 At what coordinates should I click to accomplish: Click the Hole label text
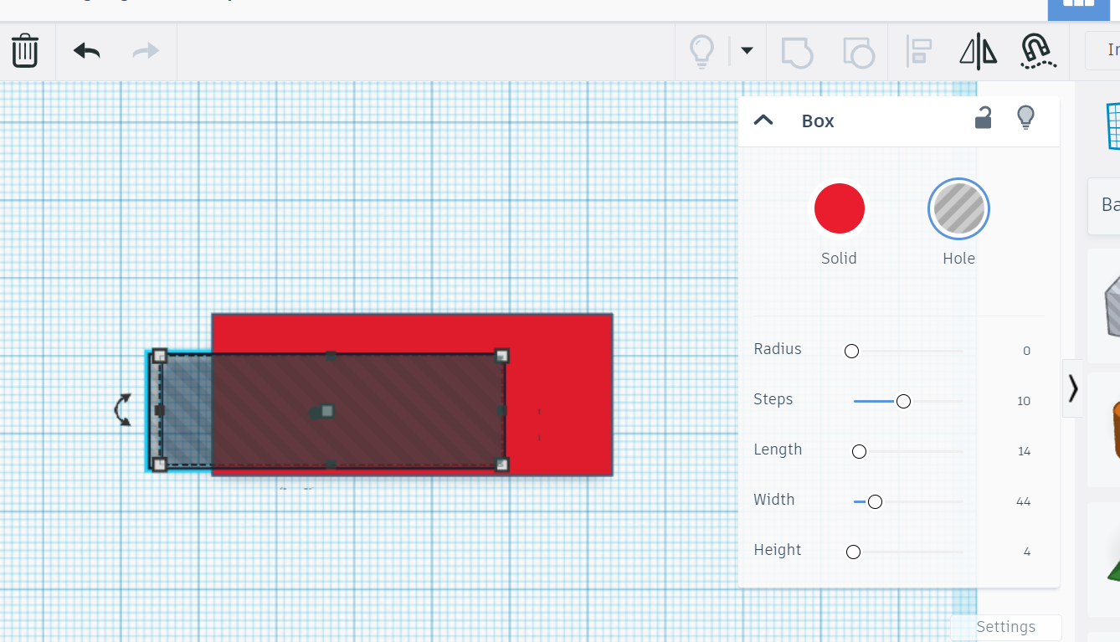point(958,259)
